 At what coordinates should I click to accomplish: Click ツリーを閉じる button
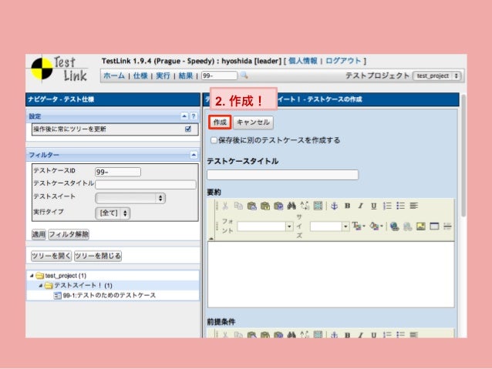[98, 256]
